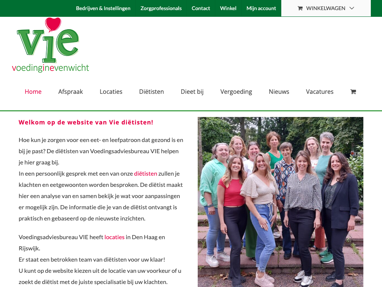Open the Vergoeding page

coord(236,92)
